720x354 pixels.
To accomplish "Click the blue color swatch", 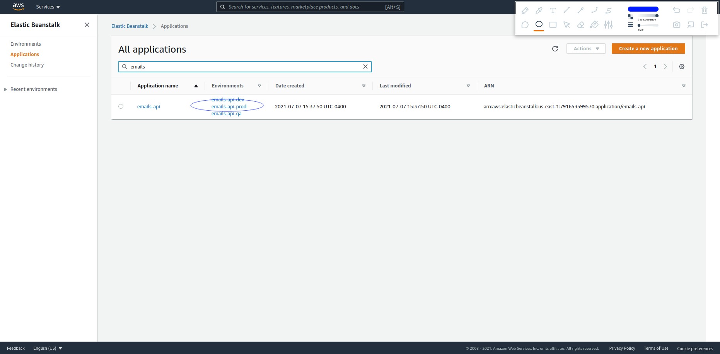I will coord(643,9).
